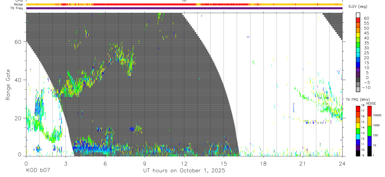
Task: Click the "1000" tick on NOISE colorbar
Action: tap(377, 125)
